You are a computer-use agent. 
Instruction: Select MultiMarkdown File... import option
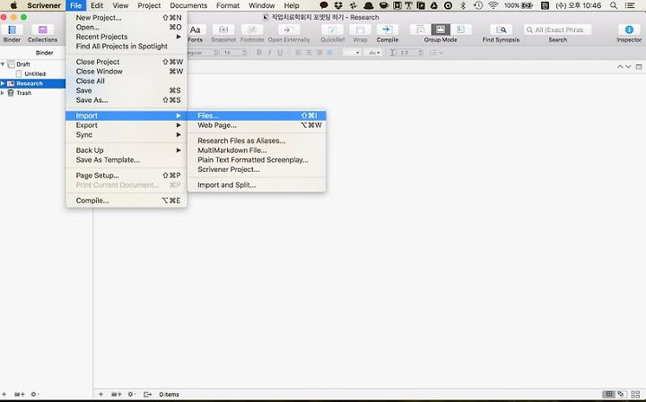(x=257, y=150)
